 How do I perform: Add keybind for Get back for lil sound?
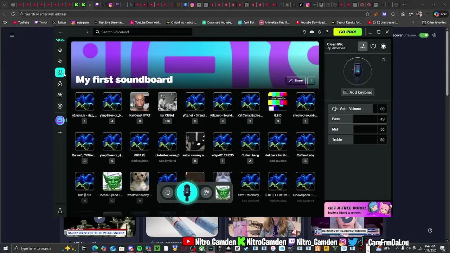278,161
